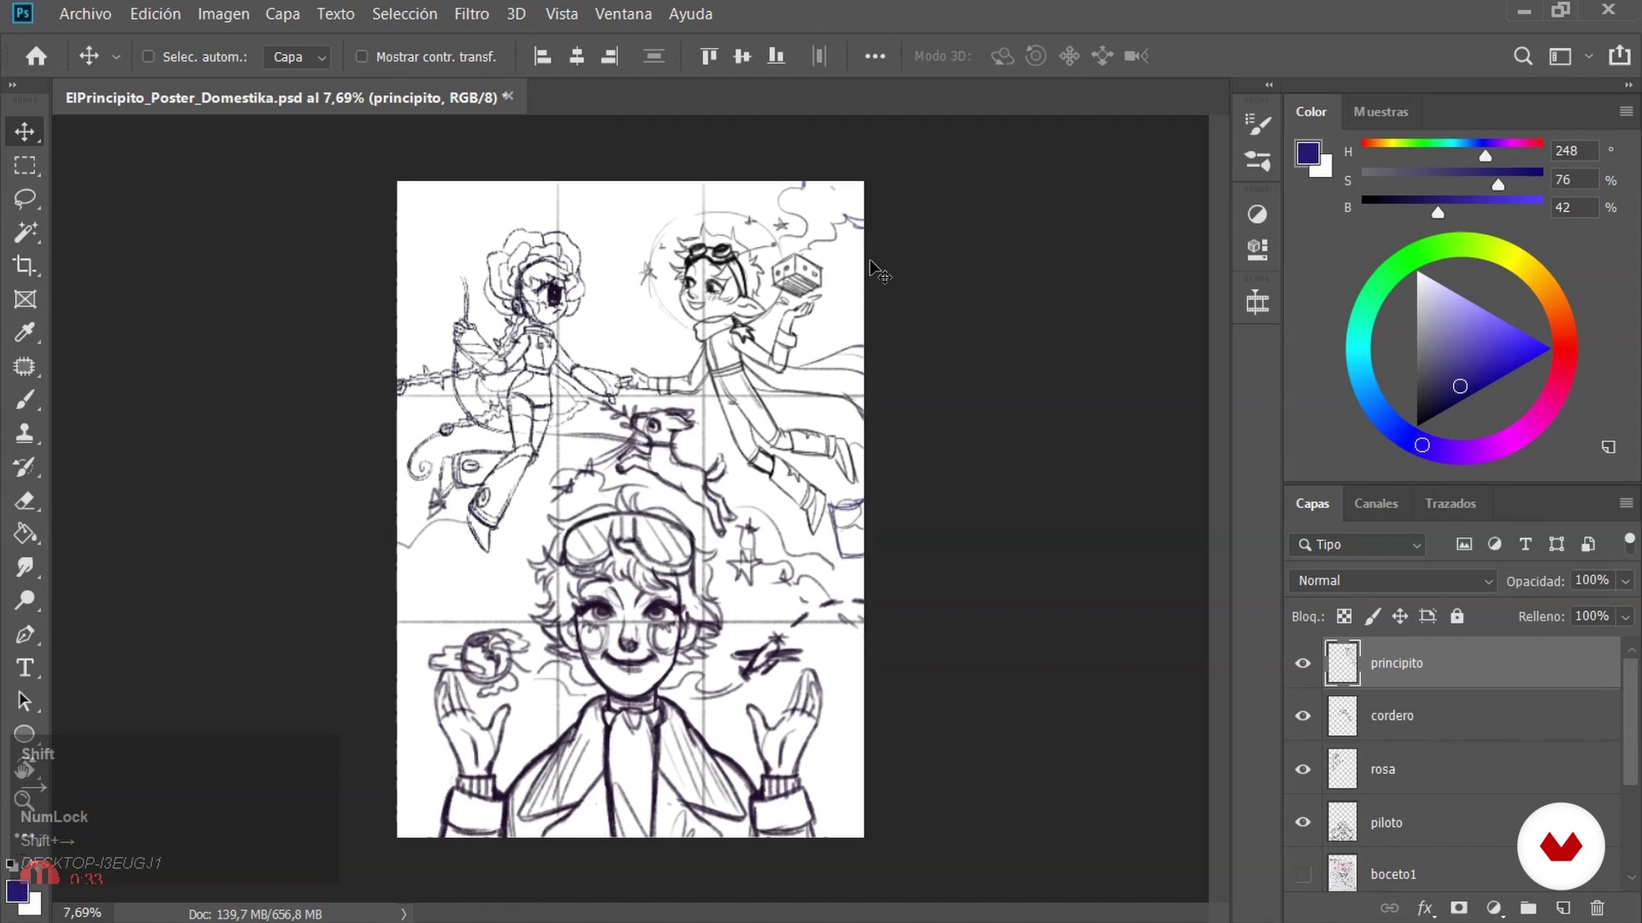Screen dimensions: 1642x923
Task: Select the Path Selection tool
Action: pyautogui.click(x=25, y=702)
